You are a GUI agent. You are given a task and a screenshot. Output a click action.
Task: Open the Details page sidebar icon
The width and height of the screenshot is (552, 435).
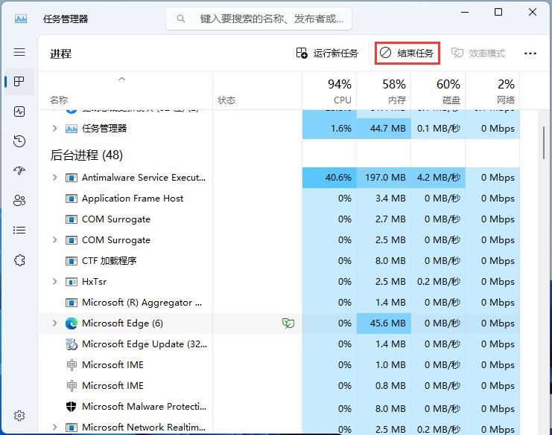point(19,231)
